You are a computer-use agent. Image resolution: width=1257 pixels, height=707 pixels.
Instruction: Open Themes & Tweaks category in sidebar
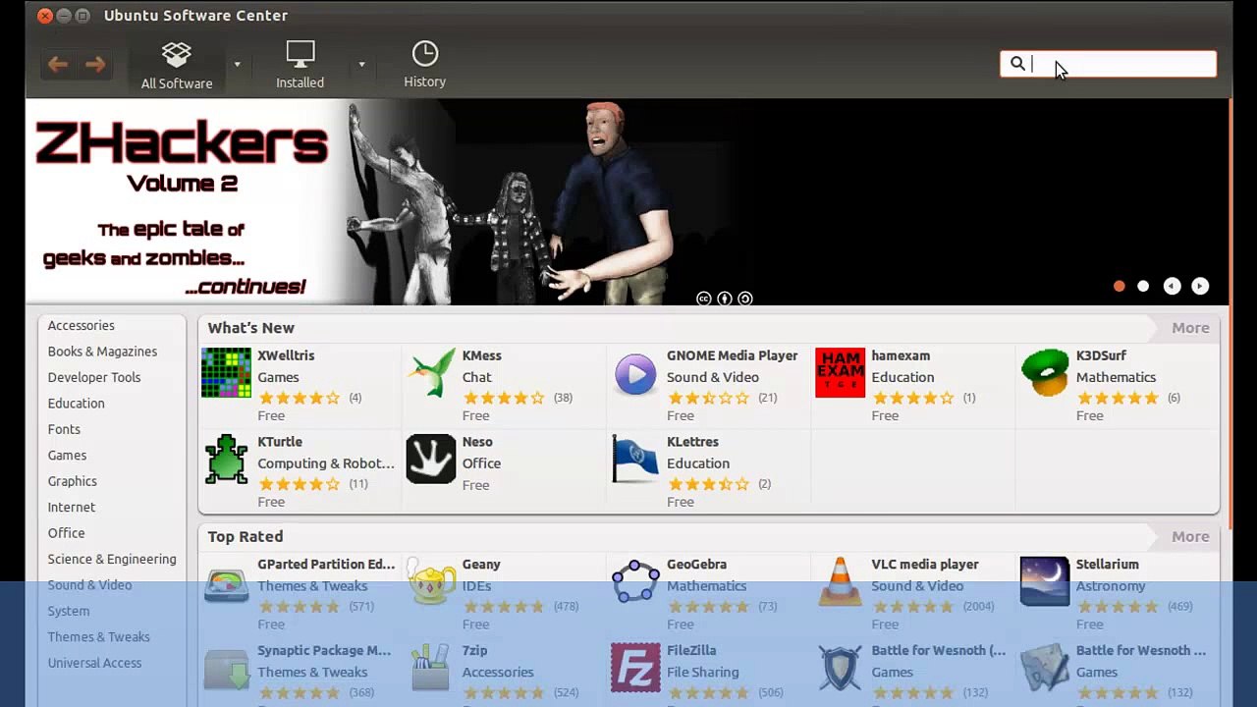(x=99, y=637)
